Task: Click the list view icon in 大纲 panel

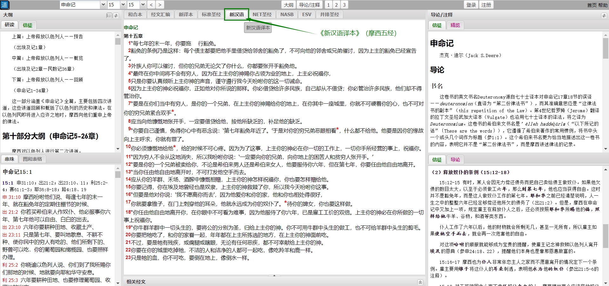Action: tap(109, 16)
